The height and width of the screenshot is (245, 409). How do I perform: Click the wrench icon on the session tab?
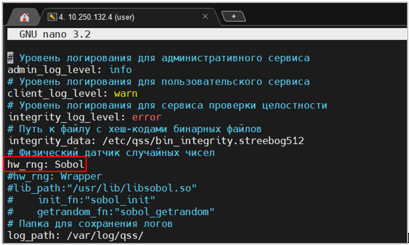pyautogui.click(x=52, y=17)
